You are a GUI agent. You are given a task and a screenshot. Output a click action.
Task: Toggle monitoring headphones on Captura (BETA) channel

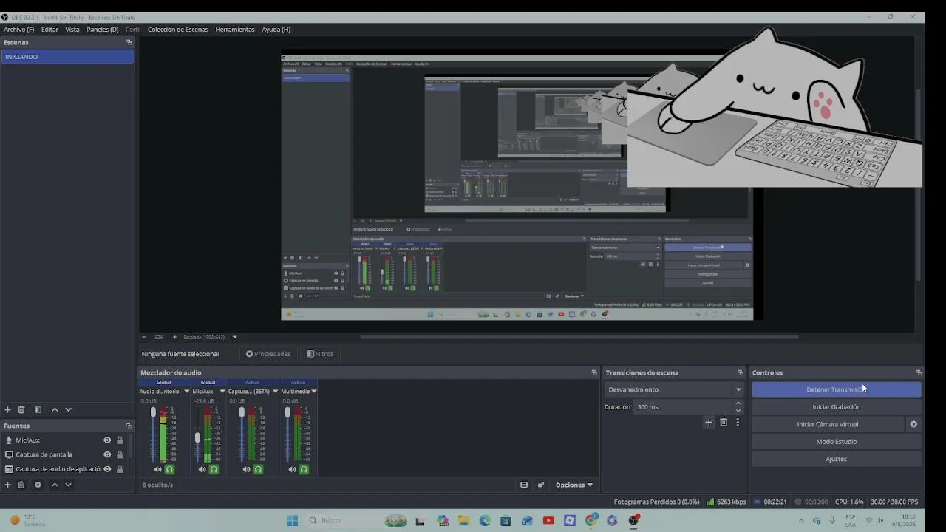click(258, 469)
